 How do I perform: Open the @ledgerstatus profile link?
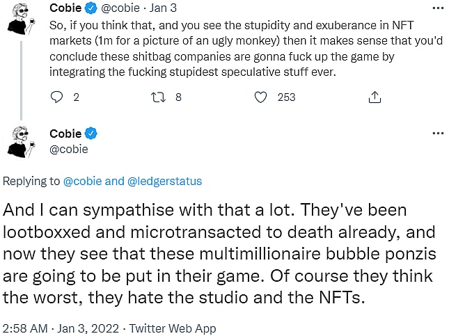[x=165, y=182]
